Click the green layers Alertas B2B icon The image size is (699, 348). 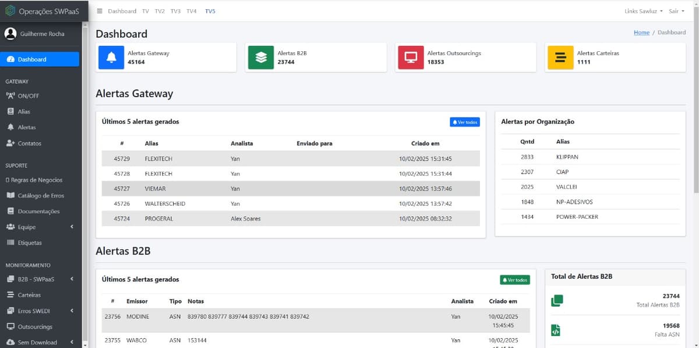coord(261,57)
